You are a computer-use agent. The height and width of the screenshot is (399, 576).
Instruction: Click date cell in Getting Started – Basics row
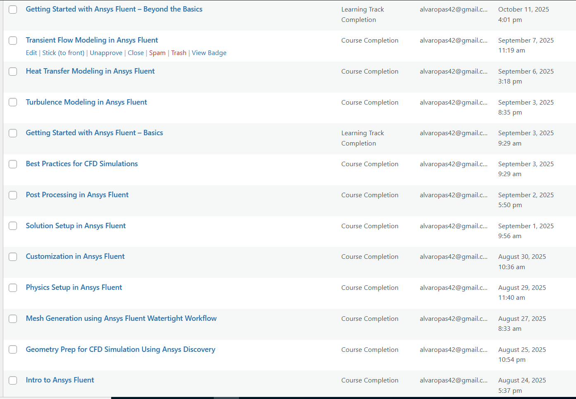tap(526, 138)
